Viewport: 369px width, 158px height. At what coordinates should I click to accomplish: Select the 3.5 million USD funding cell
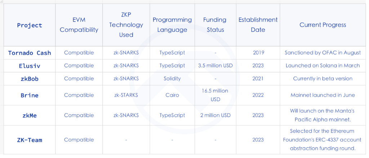click(215, 66)
